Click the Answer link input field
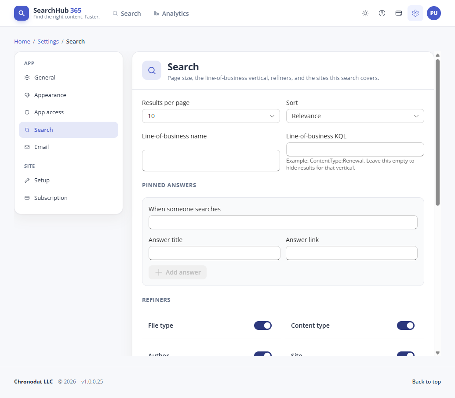The height and width of the screenshot is (398, 455). pyautogui.click(x=351, y=253)
